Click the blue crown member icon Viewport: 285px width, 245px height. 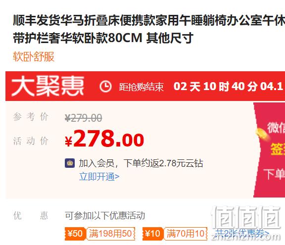[70, 163]
